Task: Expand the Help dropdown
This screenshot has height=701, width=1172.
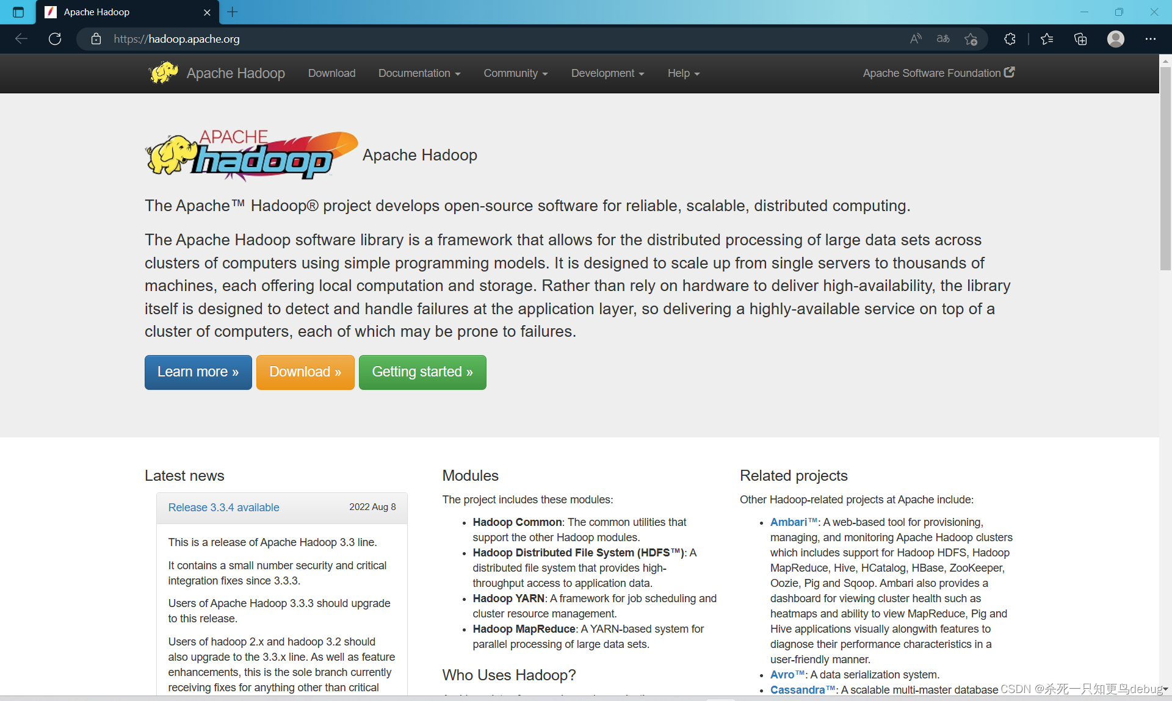Action: click(682, 73)
